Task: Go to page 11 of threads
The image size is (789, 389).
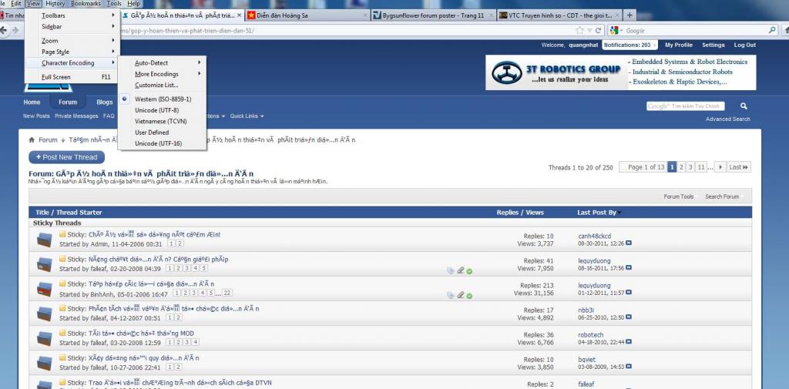Action: [701, 167]
